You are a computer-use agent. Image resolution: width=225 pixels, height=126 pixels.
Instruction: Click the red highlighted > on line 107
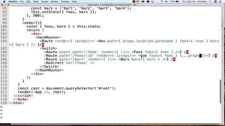pos(216,56)
